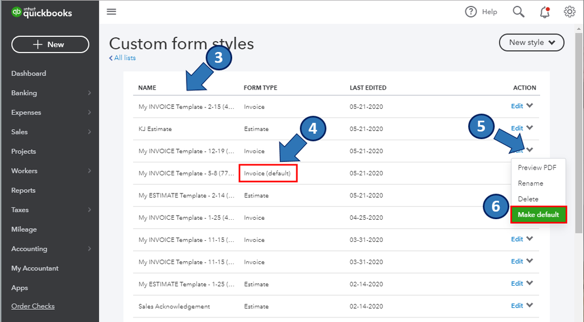Select Rename in the action menu
Viewport: 584px width, 322px height.
pyautogui.click(x=530, y=183)
